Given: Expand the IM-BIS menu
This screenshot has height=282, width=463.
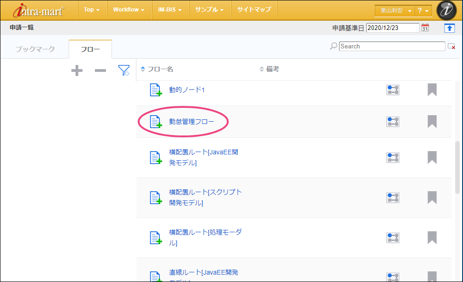Looking at the screenshot, I should tap(170, 10).
